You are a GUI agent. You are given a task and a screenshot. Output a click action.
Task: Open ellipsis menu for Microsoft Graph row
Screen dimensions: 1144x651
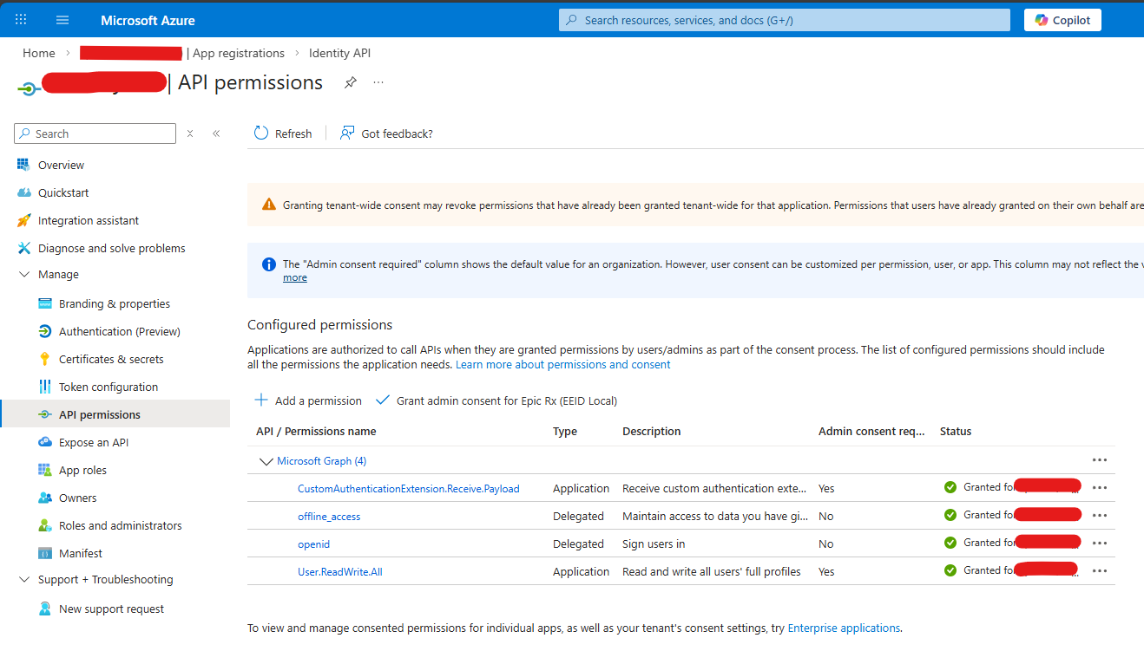1100,460
